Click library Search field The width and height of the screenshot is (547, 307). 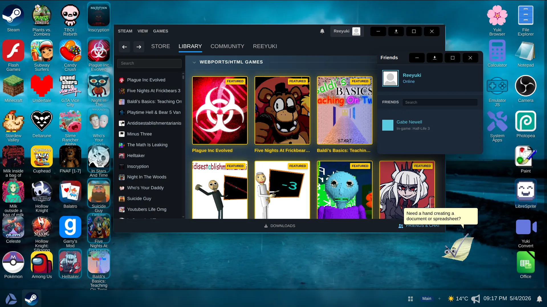149,63
